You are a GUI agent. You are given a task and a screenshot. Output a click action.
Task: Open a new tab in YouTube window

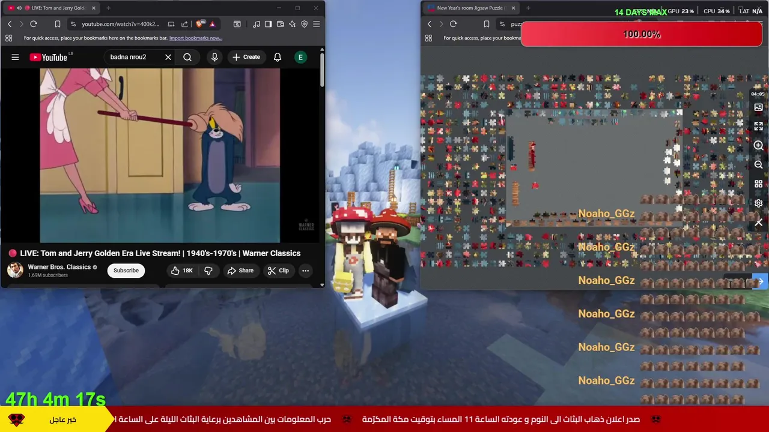coord(108,8)
